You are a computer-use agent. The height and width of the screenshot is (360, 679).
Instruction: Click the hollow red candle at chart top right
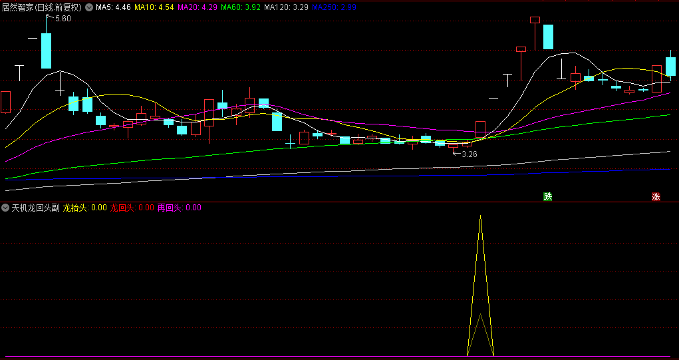pos(535,19)
